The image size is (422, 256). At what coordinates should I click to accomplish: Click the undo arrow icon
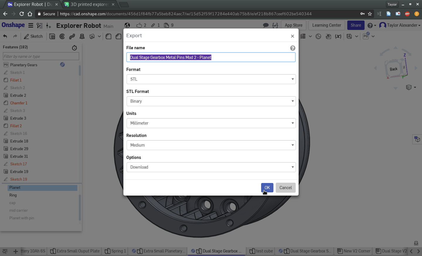(5, 36)
